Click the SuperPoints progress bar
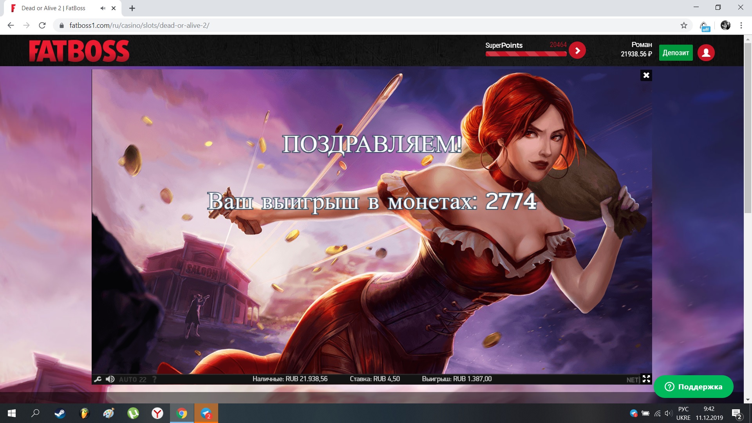The width and height of the screenshot is (752, 423). [526, 54]
